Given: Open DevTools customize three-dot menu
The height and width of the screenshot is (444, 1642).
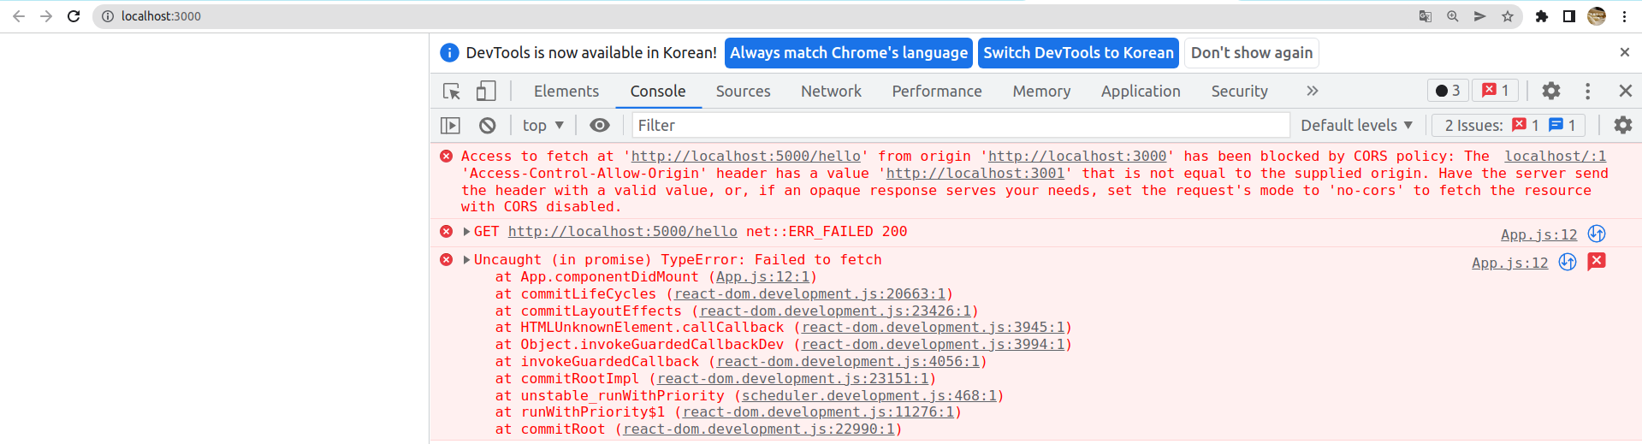Looking at the screenshot, I should [x=1587, y=91].
